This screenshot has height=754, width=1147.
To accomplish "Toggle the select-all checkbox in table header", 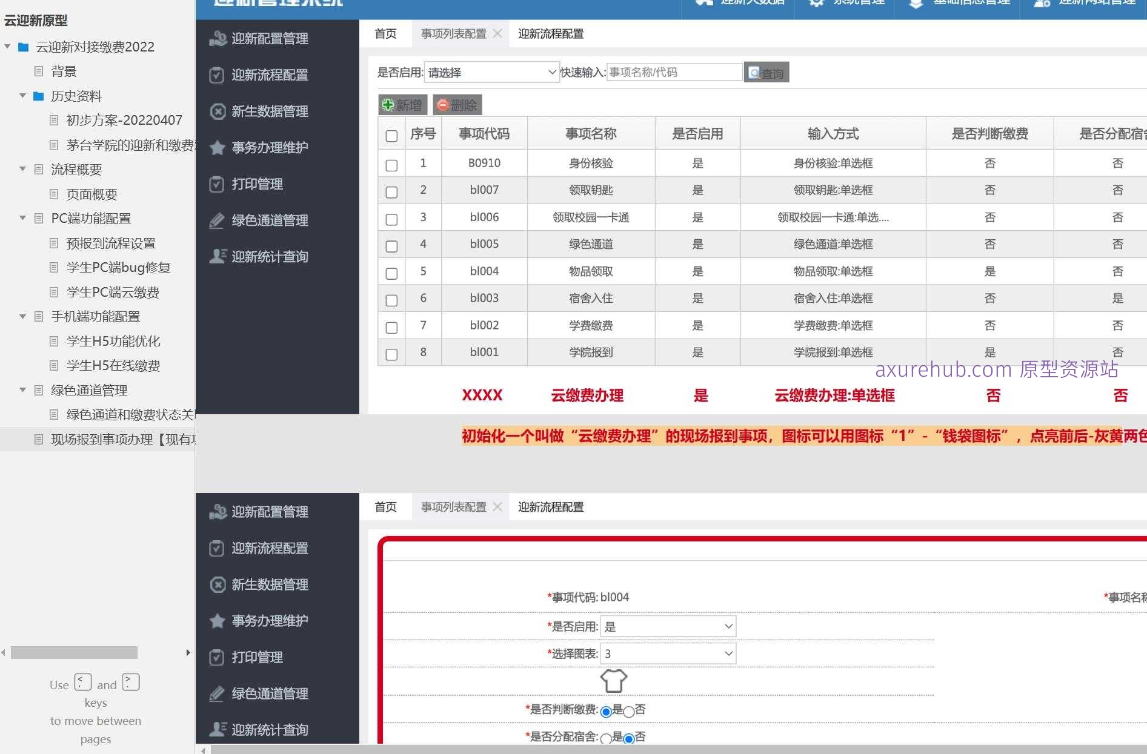I will point(391,137).
